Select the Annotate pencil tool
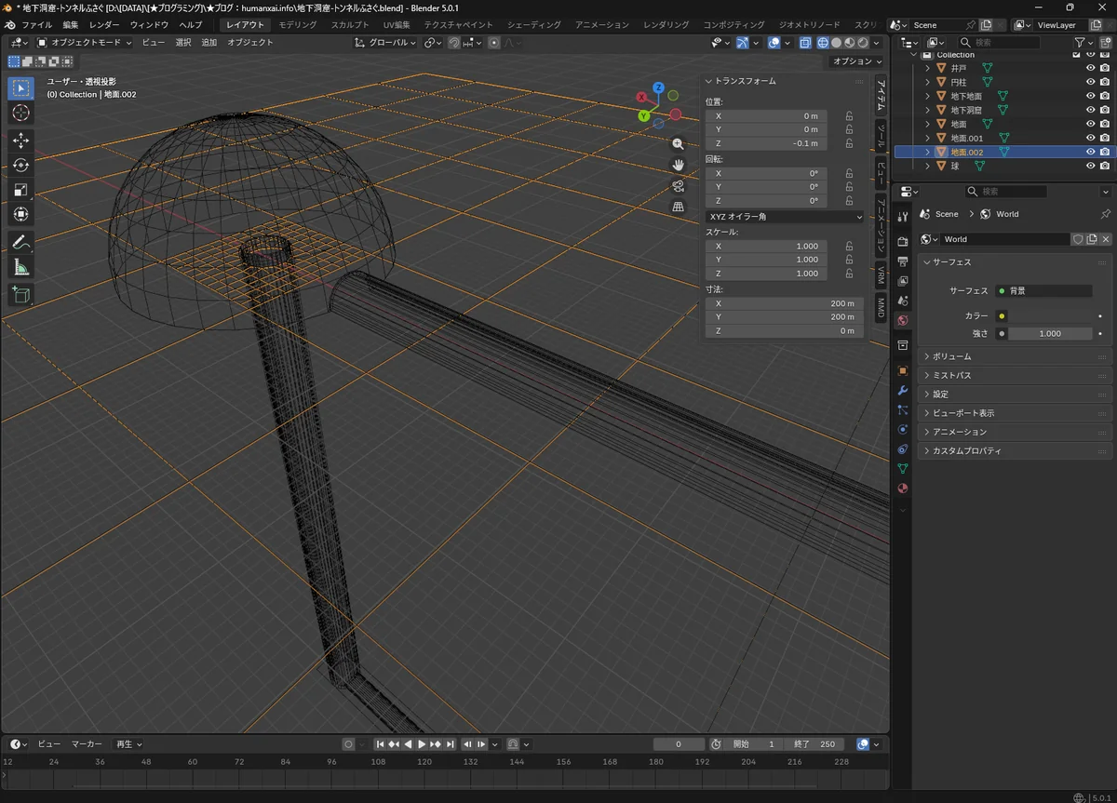The image size is (1117, 803). 20,242
